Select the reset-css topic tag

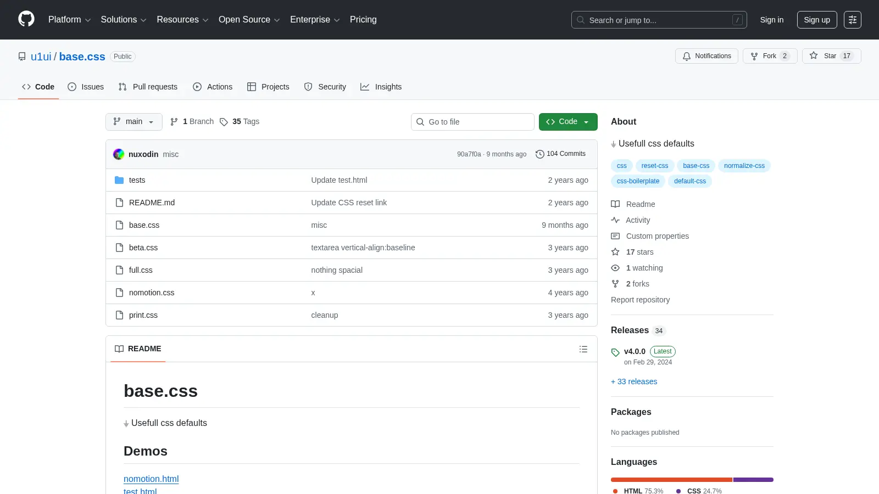(655, 166)
